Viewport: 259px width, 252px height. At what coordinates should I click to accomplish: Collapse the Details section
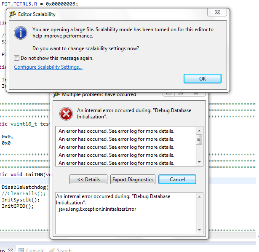88,179
